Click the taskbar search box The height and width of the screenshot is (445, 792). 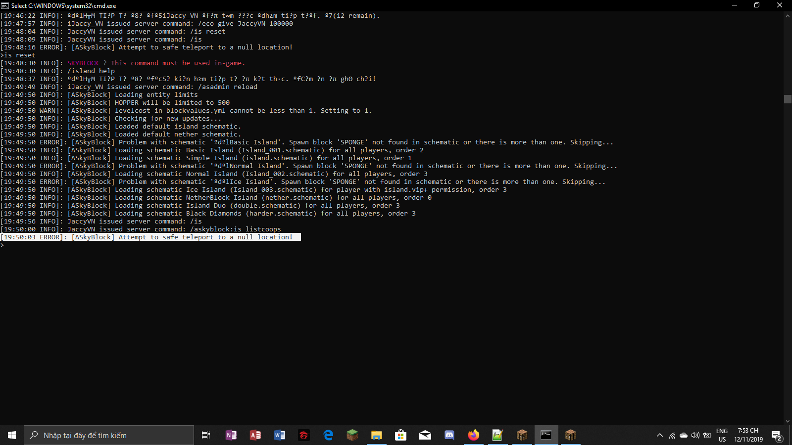109,435
